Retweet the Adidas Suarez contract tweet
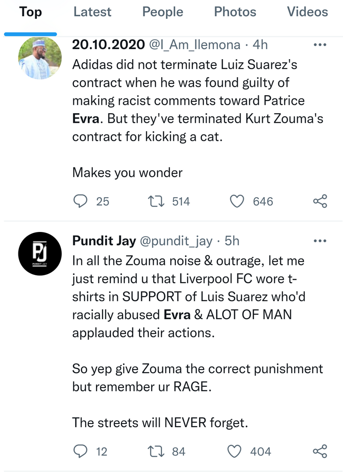Screen dimensions: 343x474 [154, 201]
